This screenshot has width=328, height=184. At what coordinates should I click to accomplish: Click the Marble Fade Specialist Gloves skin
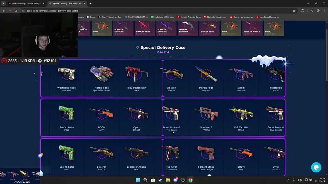point(101,78)
